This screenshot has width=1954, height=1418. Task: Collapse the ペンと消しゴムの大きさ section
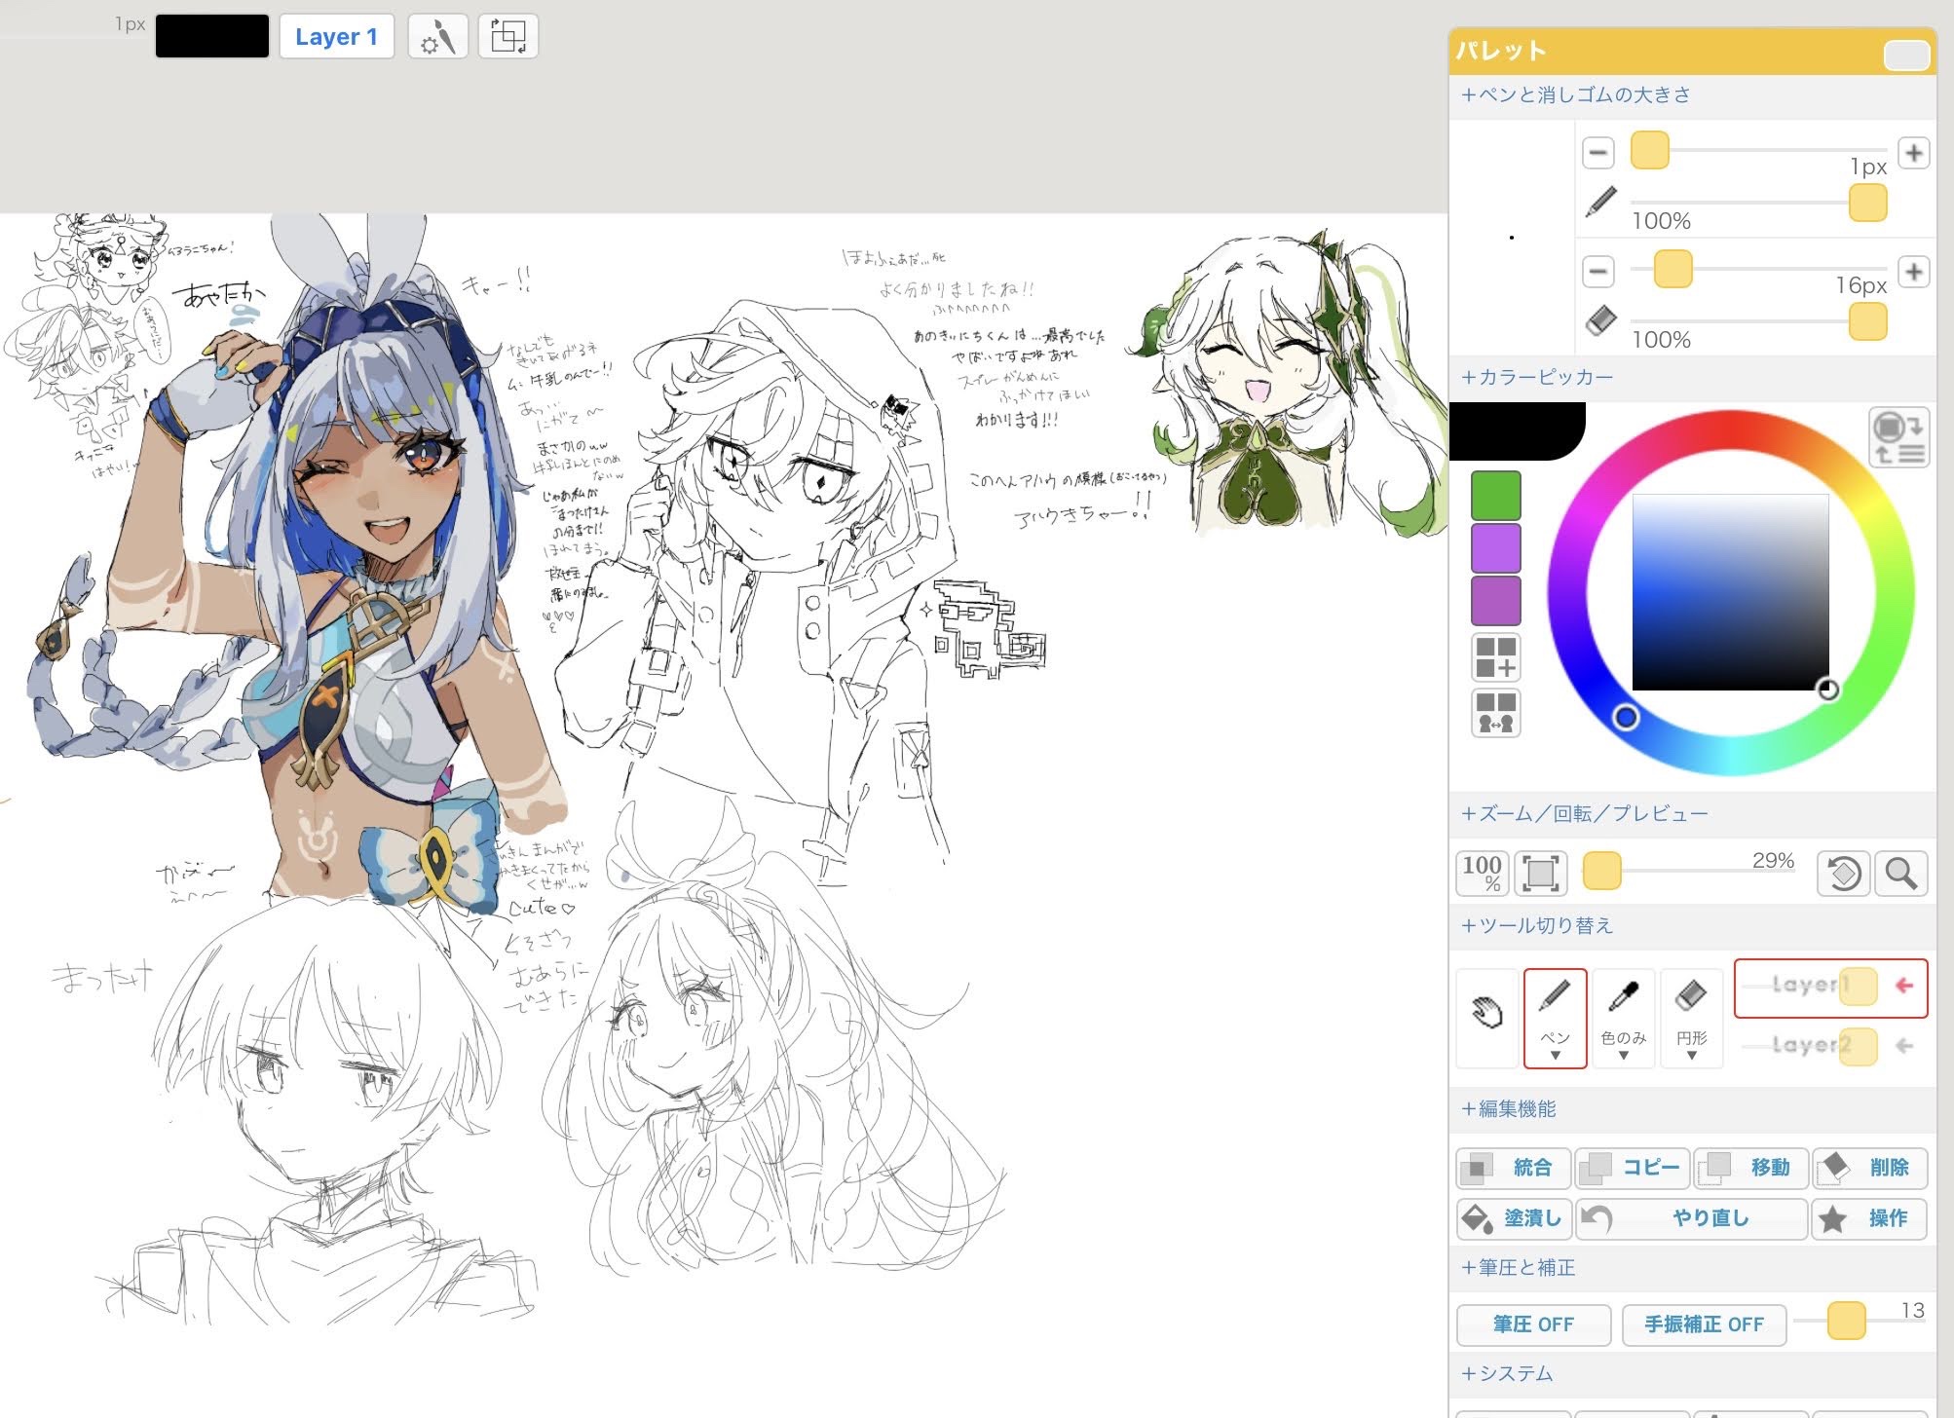(1575, 95)
